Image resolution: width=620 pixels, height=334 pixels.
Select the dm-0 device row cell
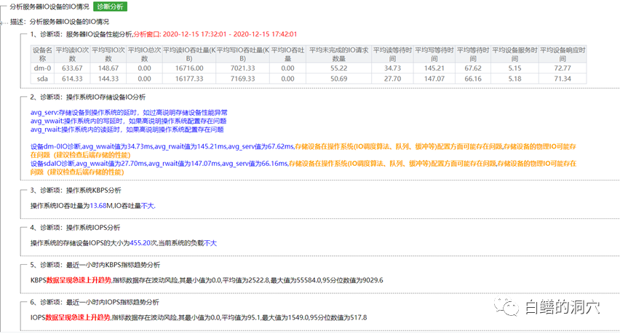click(x=42, y=68)
